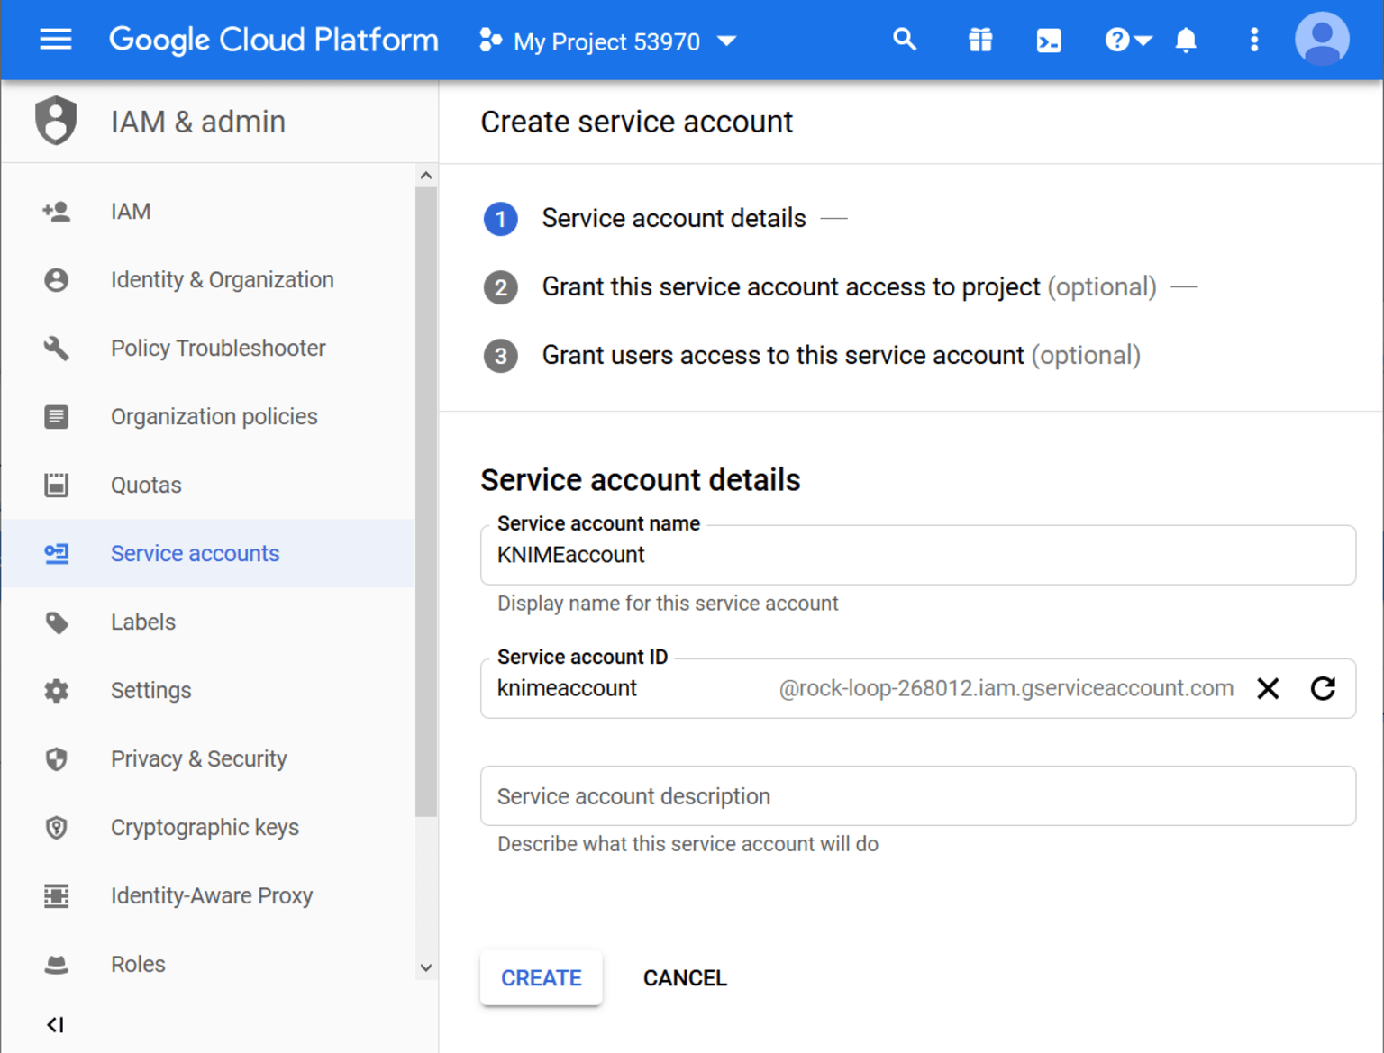The width and height of the screenshot is (1384, 1053).
Task: Clear the Service account ID with the X icon
Action: click(1268, 688)
